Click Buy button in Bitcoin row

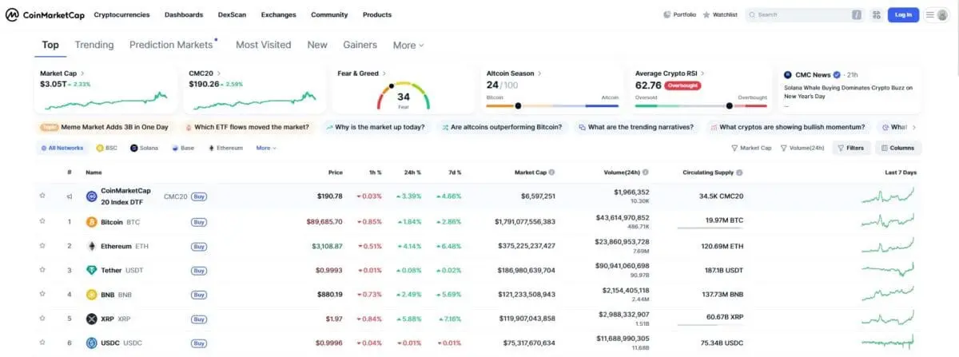point(199,222)
